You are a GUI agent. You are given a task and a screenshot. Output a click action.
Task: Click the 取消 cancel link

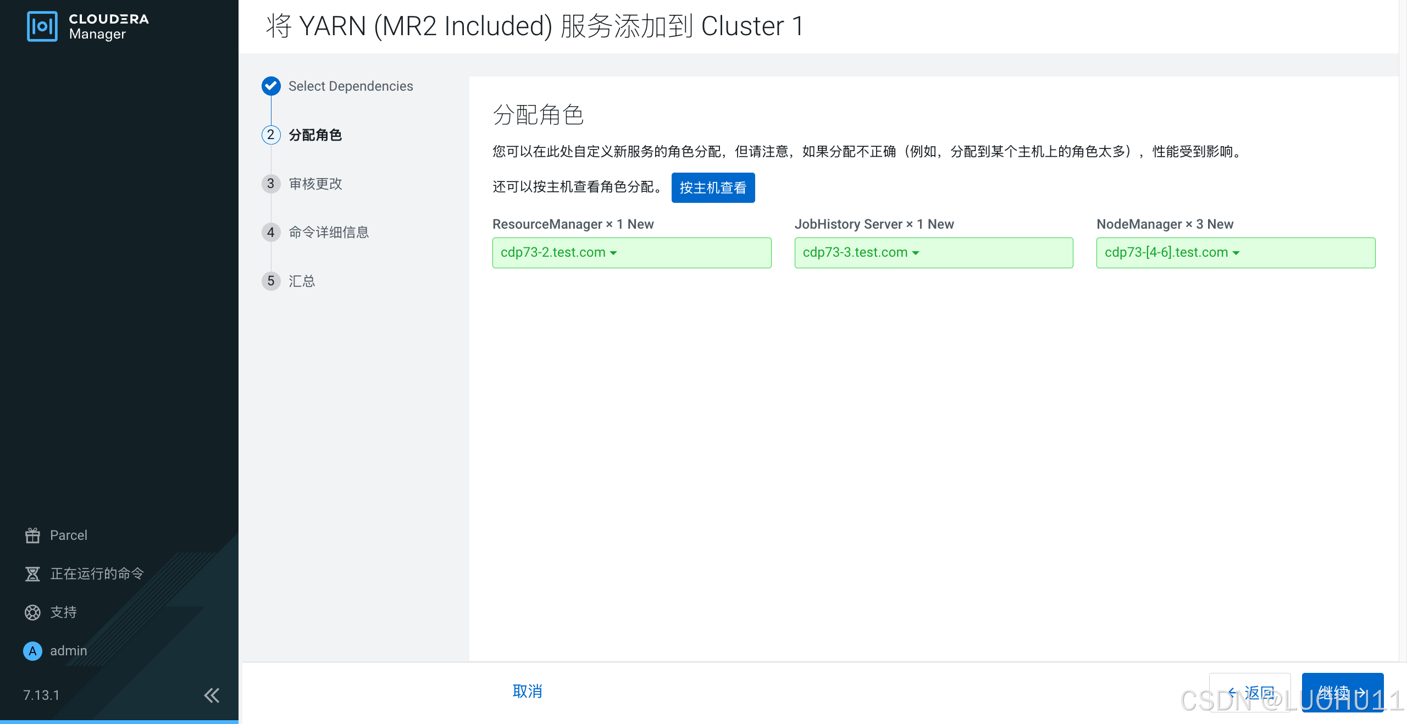click(527, 691)
